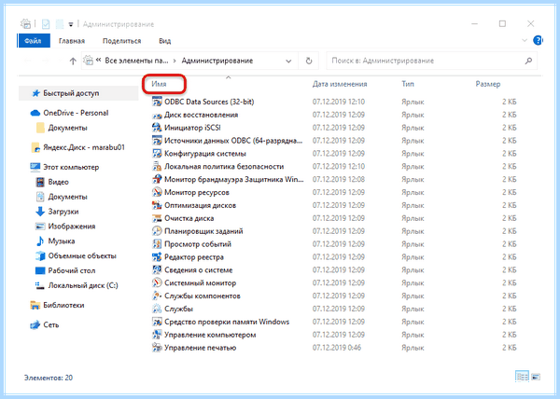Click Средство проверки памяти Windows icon
The height and width of the screenshot is (399, 560).
pyautogui.click(x=157, y=322)
